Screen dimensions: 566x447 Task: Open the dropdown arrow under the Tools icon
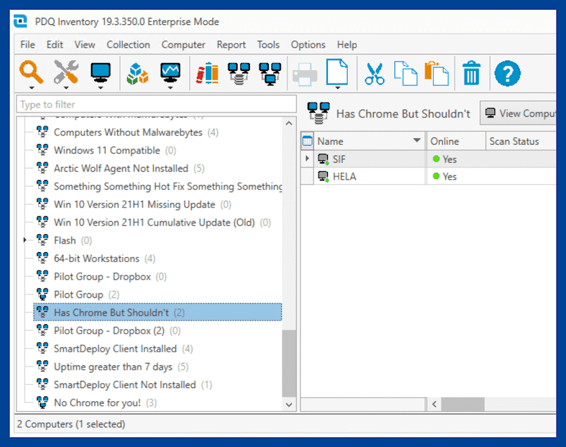(x=66, y=88)
